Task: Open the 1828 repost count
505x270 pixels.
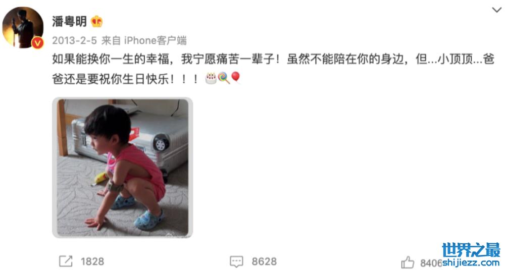Action: pyautogui.click(x=92, y=261)
